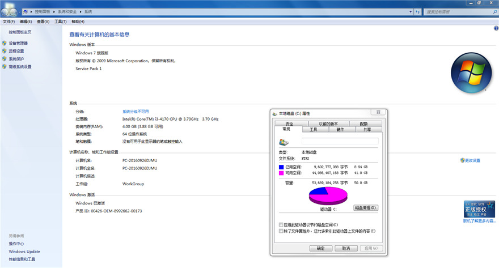Open the 帮助(H) menu
Viewport: 499px width, 268px height.
pos(78,22)
